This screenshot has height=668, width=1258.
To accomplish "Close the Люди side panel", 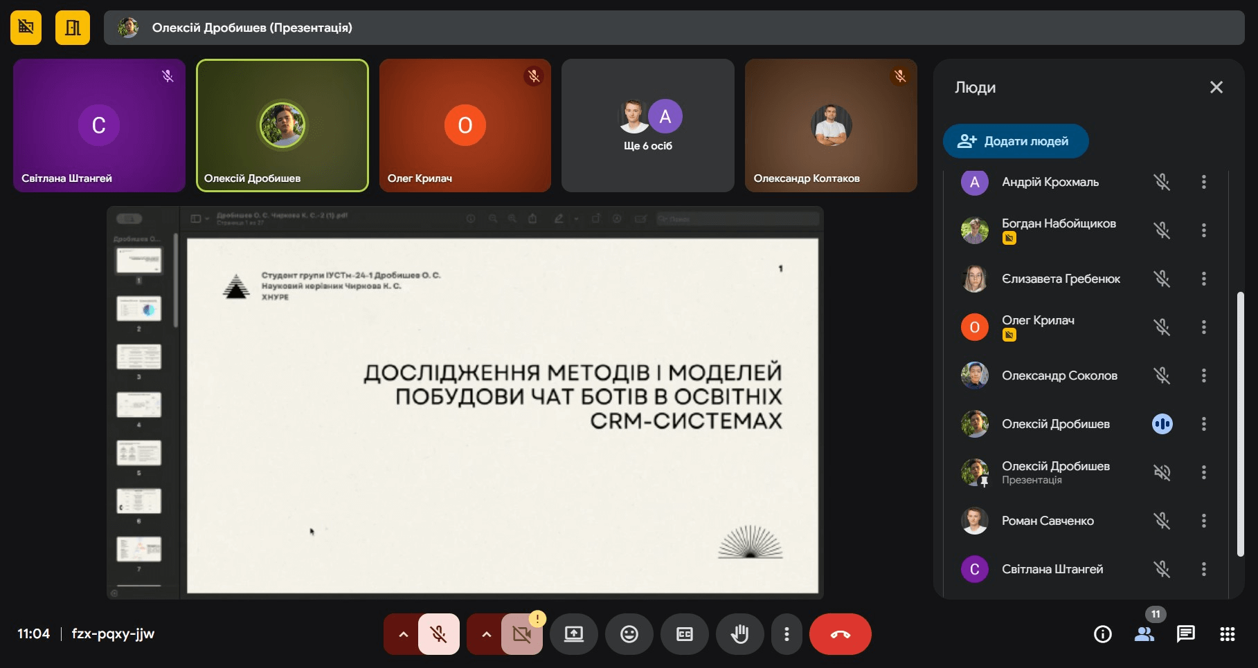I will pyautogui.click(x=1216, y=87).
